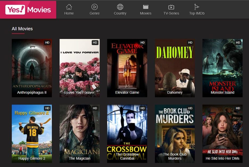Open He Slid Into Her DMs title link
This screenshot has width=249, height=167.
(222, 158)
